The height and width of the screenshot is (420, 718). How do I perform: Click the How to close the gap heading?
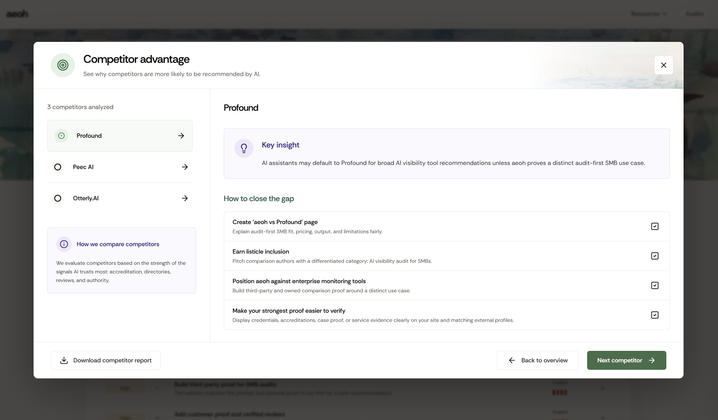(x=259, y=199)
